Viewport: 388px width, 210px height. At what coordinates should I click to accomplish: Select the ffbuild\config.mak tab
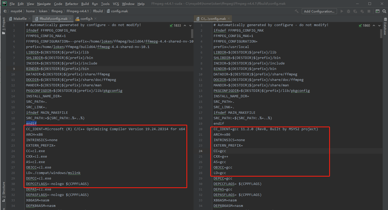(x=54, y=19)
